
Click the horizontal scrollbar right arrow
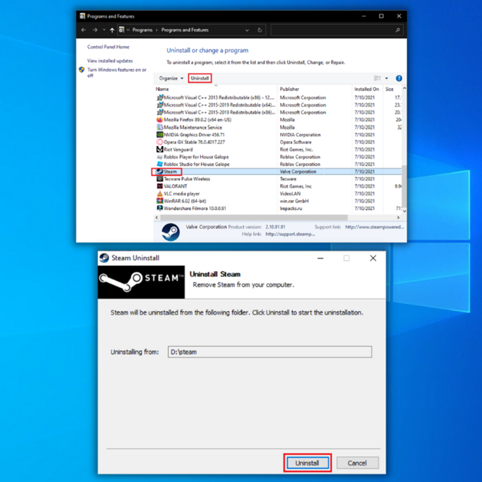coord(398,217)
